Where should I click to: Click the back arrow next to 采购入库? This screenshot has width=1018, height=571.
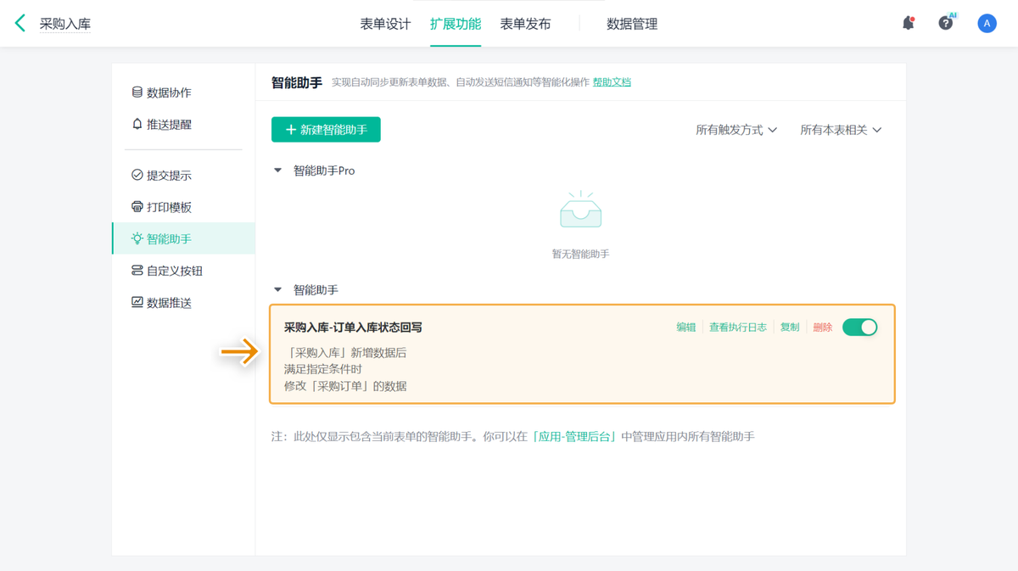[x=20, y=24]
